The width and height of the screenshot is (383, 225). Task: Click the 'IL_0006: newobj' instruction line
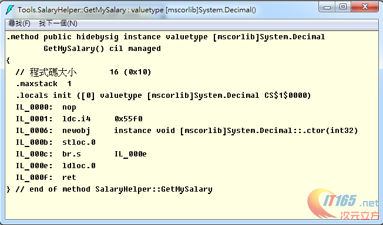pos(187,131)
